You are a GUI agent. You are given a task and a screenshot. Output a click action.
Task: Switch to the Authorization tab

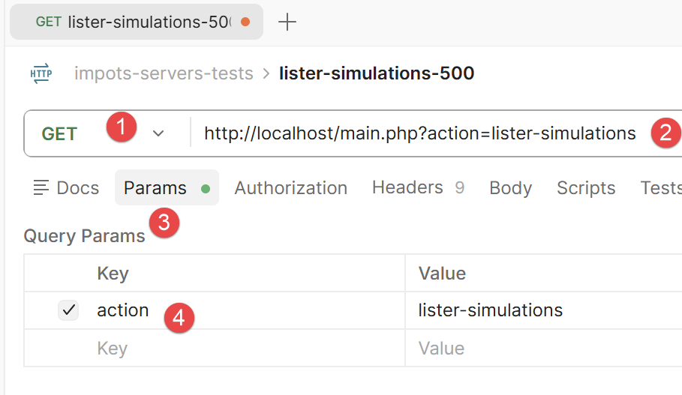click(290, 187)
